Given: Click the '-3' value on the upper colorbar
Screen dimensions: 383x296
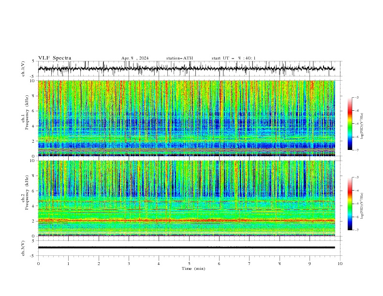Looking at the screenshot, I should [357, 97].
